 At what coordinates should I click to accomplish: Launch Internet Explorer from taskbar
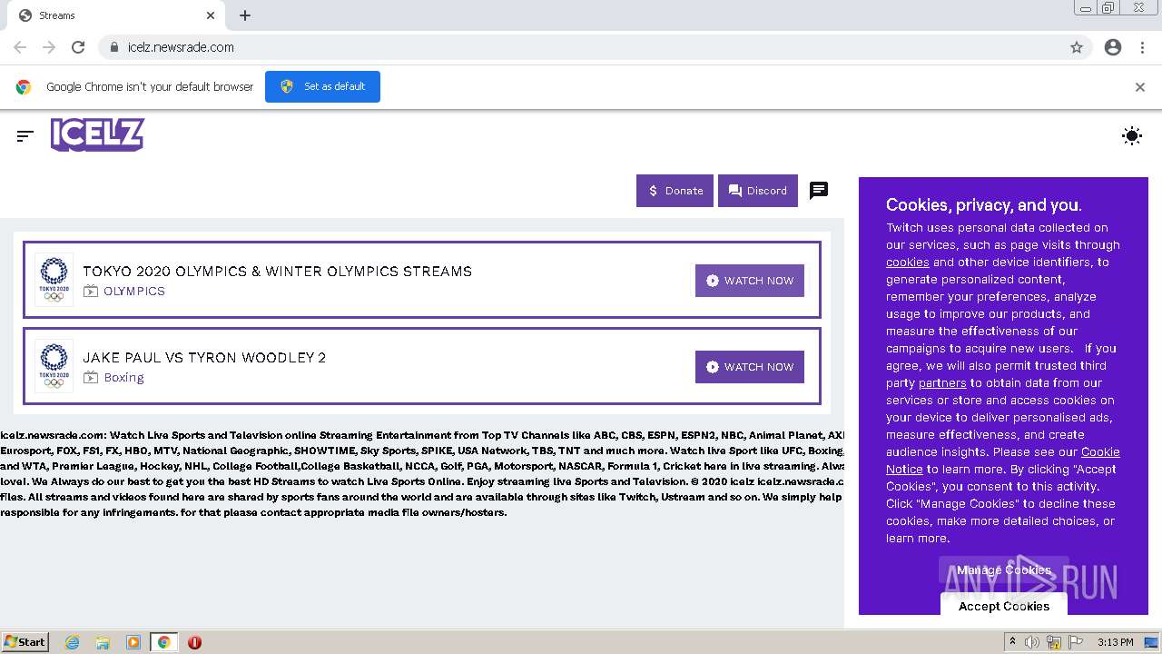pos(72,642)
